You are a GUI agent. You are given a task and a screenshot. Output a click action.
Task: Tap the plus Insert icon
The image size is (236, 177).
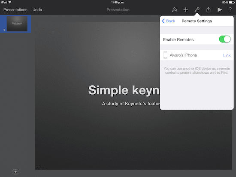tap(186, 10)
